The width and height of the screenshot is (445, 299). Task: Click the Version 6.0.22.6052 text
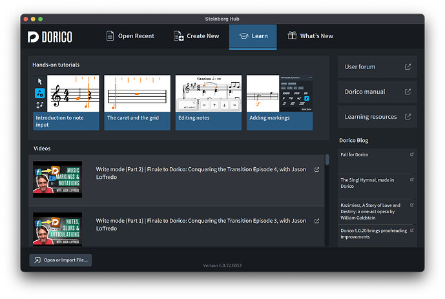222,265
